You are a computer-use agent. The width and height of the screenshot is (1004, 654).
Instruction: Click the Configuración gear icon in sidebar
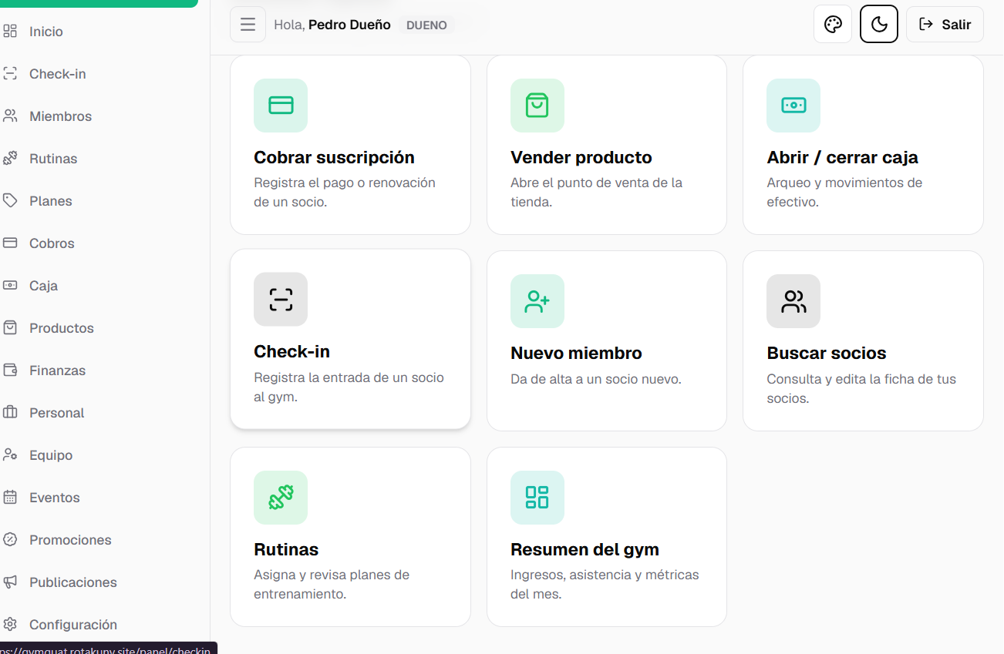10,625
